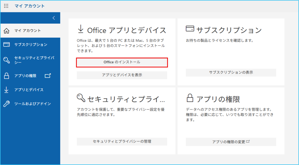Click the Office のインストール button

[122, 62]
